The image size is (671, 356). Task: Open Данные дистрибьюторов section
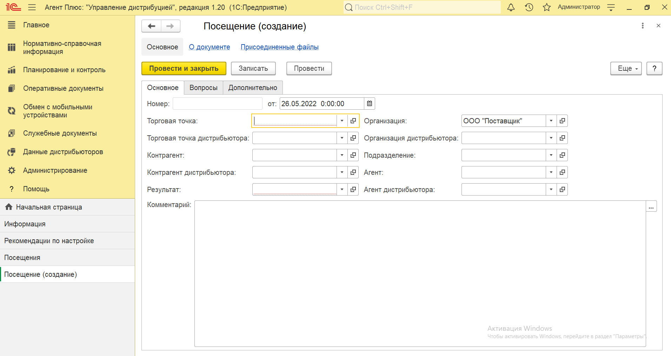pyautogui.click(x=67, y=152)
